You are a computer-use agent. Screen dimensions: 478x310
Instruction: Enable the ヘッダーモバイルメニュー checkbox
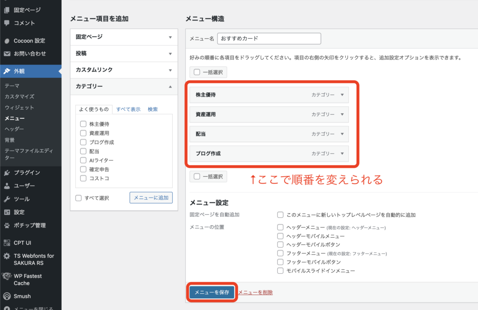(280, 236)
